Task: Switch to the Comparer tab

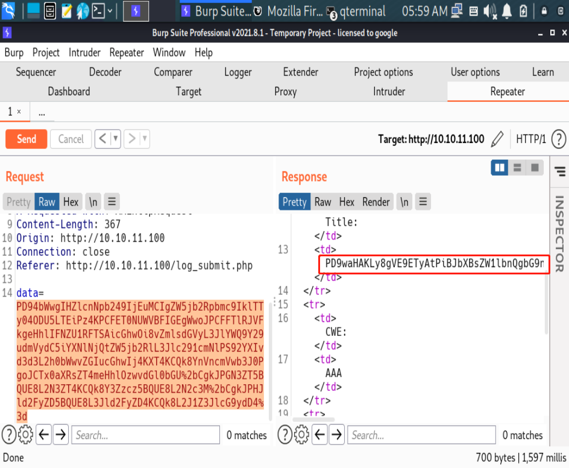Action: 173,72
